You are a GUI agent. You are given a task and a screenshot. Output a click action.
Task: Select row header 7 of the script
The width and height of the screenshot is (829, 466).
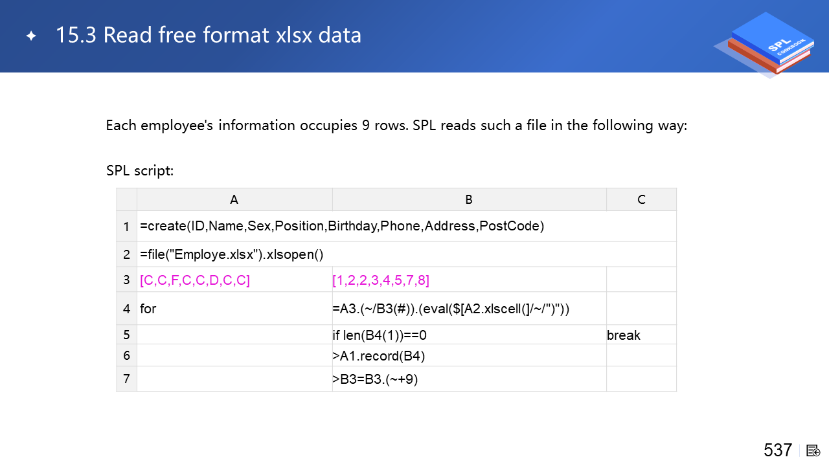pos(127,379)
